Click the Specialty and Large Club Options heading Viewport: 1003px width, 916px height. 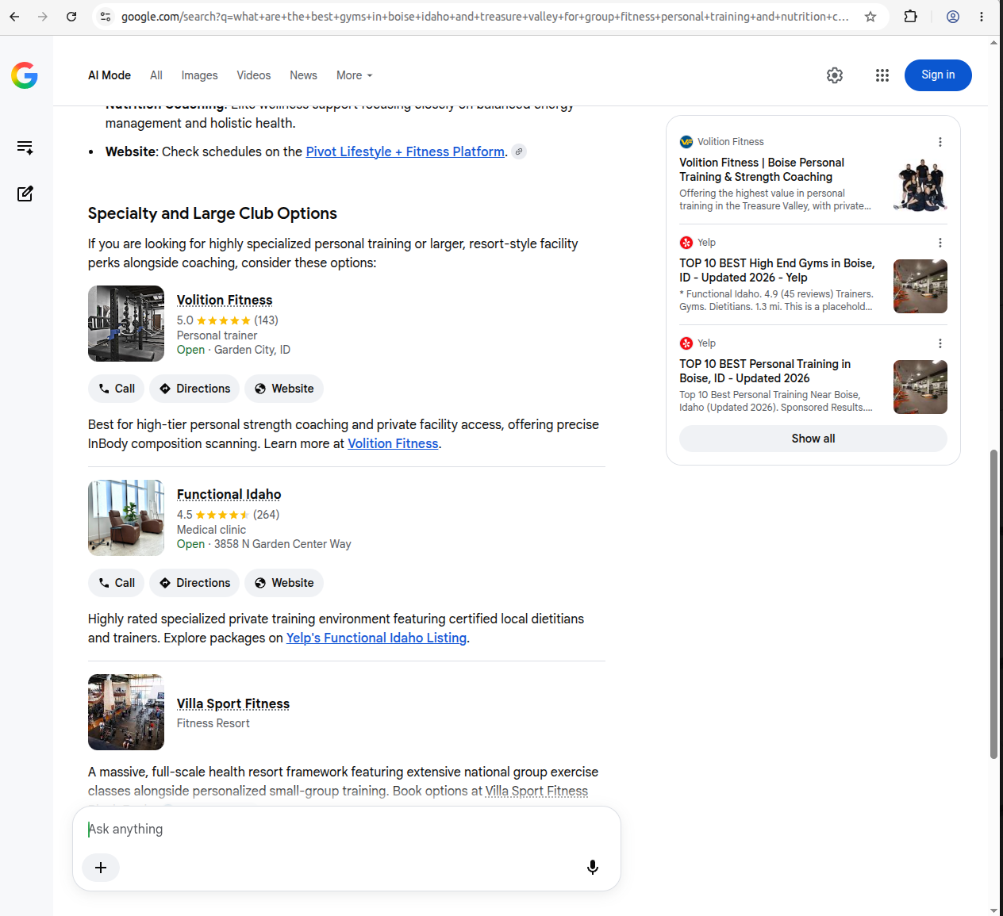[x=213, y=213]
